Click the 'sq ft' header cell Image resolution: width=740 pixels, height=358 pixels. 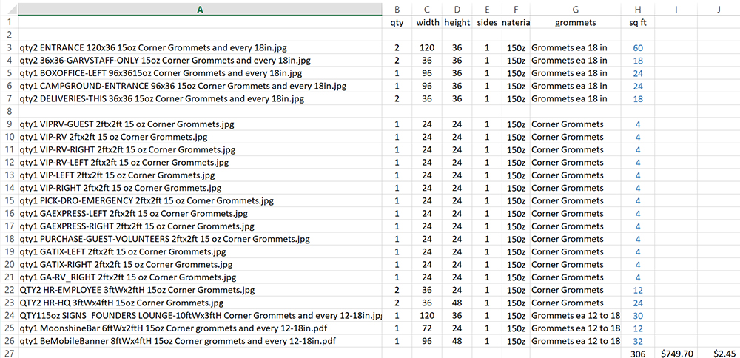[x=638, y=22]
